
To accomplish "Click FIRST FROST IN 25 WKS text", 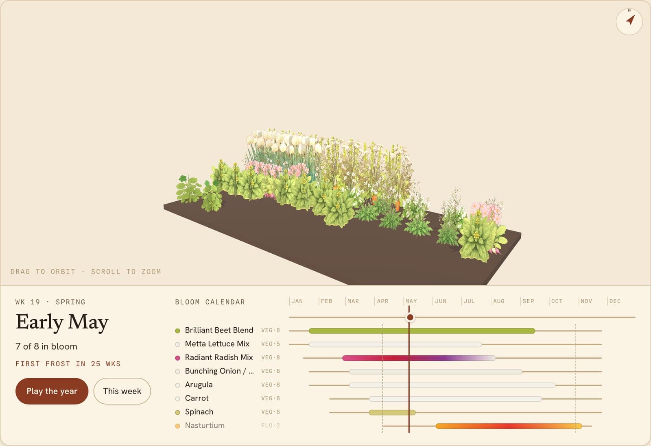I will click(68, 364).
